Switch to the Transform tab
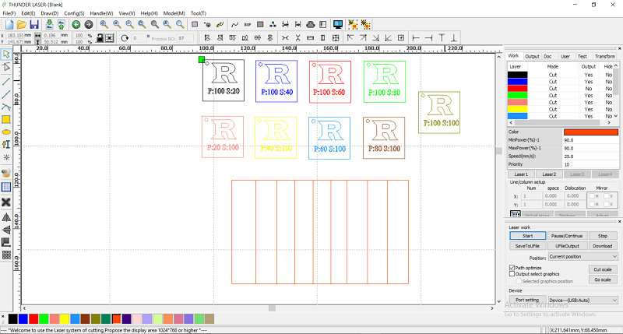623x334 pixels. (605, 56)
